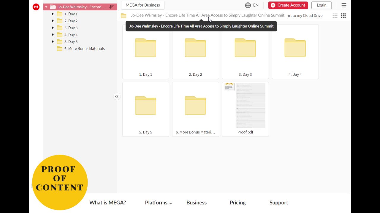Viewport: 380px width, 213px height.
Task: Expand 2. Day 2 in the tree
Action: click(53, 21)
